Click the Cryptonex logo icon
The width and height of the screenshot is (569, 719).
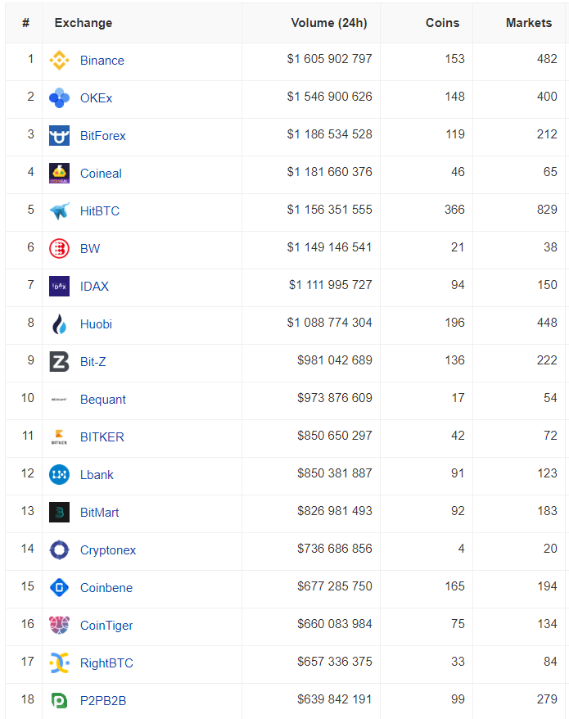coord(59,550)
